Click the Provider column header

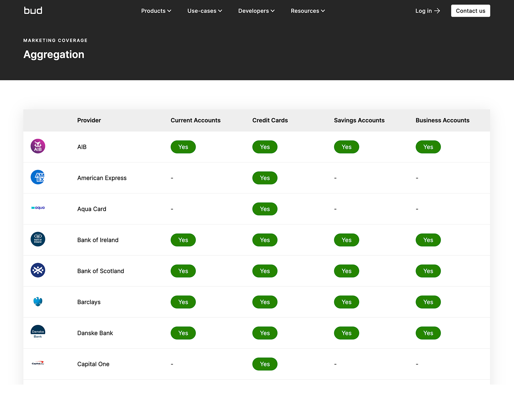tap(89, 120)
